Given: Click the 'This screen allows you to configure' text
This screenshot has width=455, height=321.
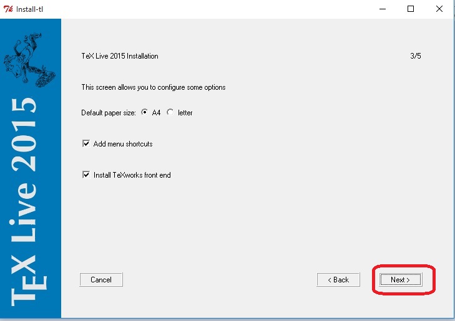Looking at the screenshot, I should pos(154,87).
